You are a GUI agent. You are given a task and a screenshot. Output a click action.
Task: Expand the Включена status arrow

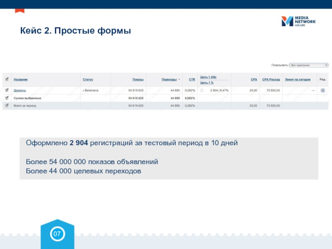click(83, 90)
